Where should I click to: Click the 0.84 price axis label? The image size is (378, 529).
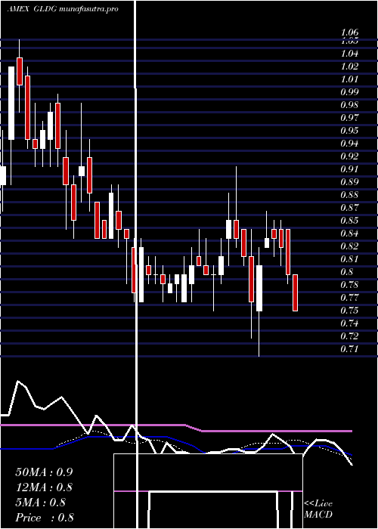tap(349, 234)
